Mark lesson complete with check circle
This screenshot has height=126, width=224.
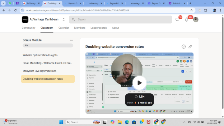[x=184, y=47]
